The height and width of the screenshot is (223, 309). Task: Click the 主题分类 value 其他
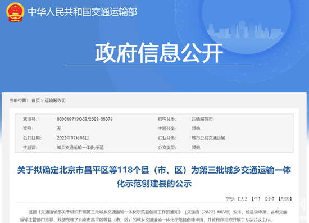pyautogui.click(x=196, y=129)
